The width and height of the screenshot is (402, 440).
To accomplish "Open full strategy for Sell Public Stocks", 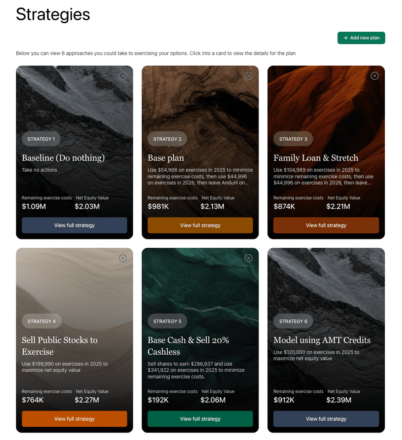I will click(74, 419).
